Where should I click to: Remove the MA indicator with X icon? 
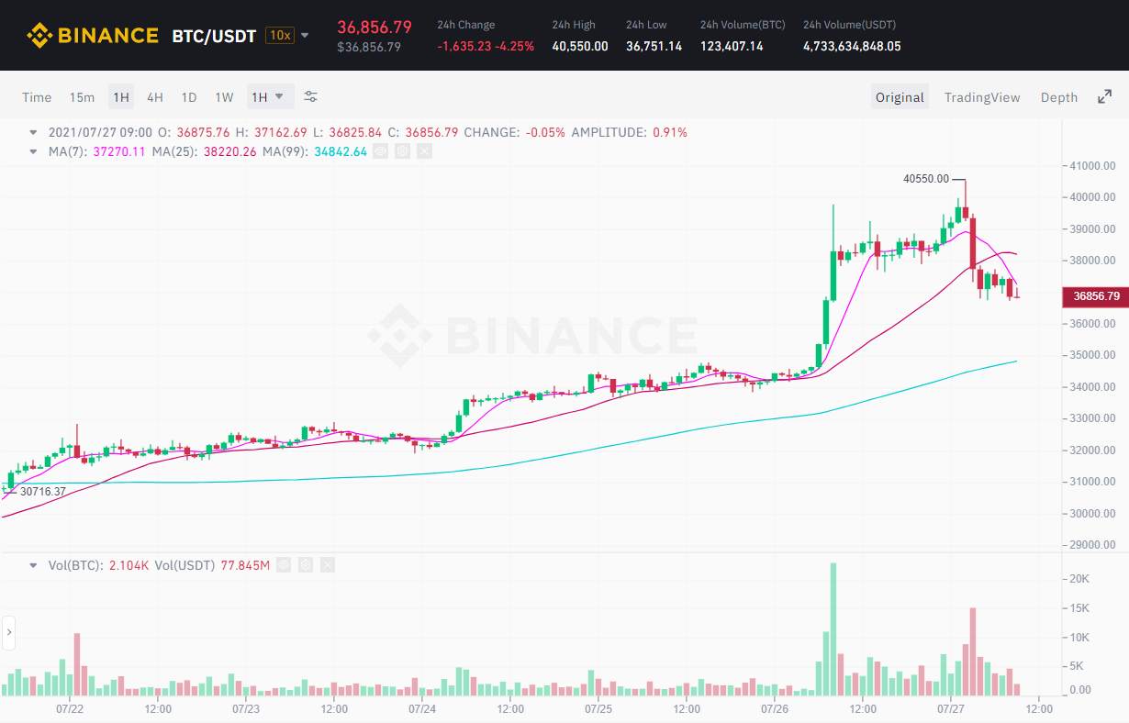(x=424, y=151)
